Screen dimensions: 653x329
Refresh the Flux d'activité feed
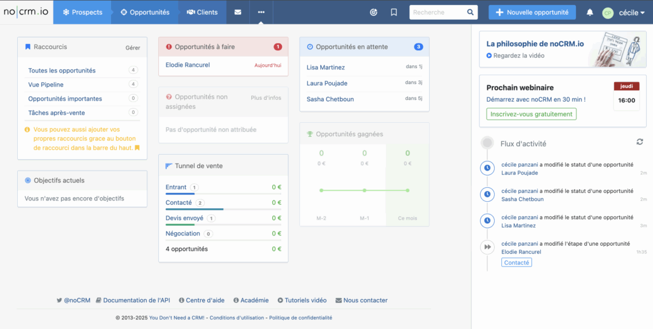pos(640,142)
